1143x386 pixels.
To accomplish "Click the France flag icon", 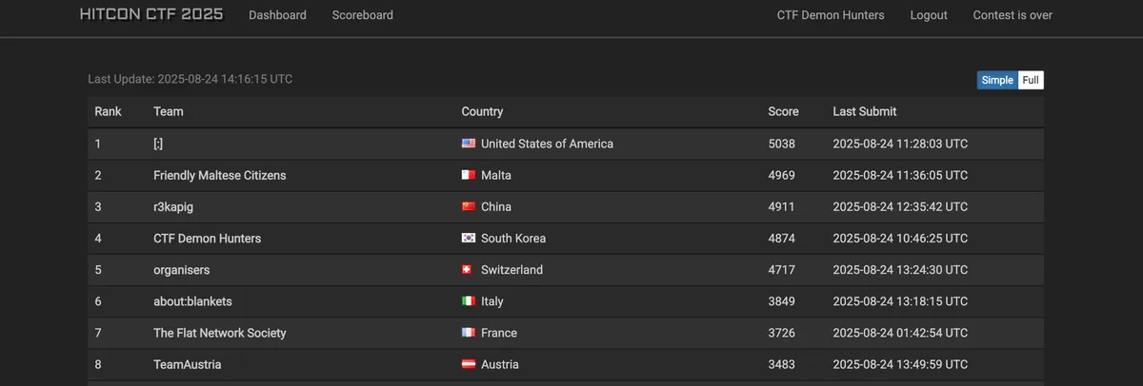I will (x=468, y=333).
